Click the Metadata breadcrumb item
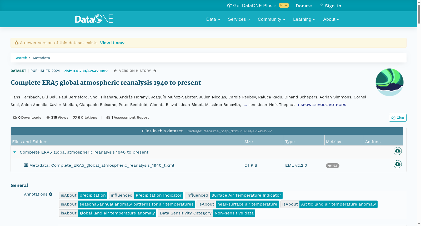This screenshot has height=226, width=421. click(x=41, y=58)
